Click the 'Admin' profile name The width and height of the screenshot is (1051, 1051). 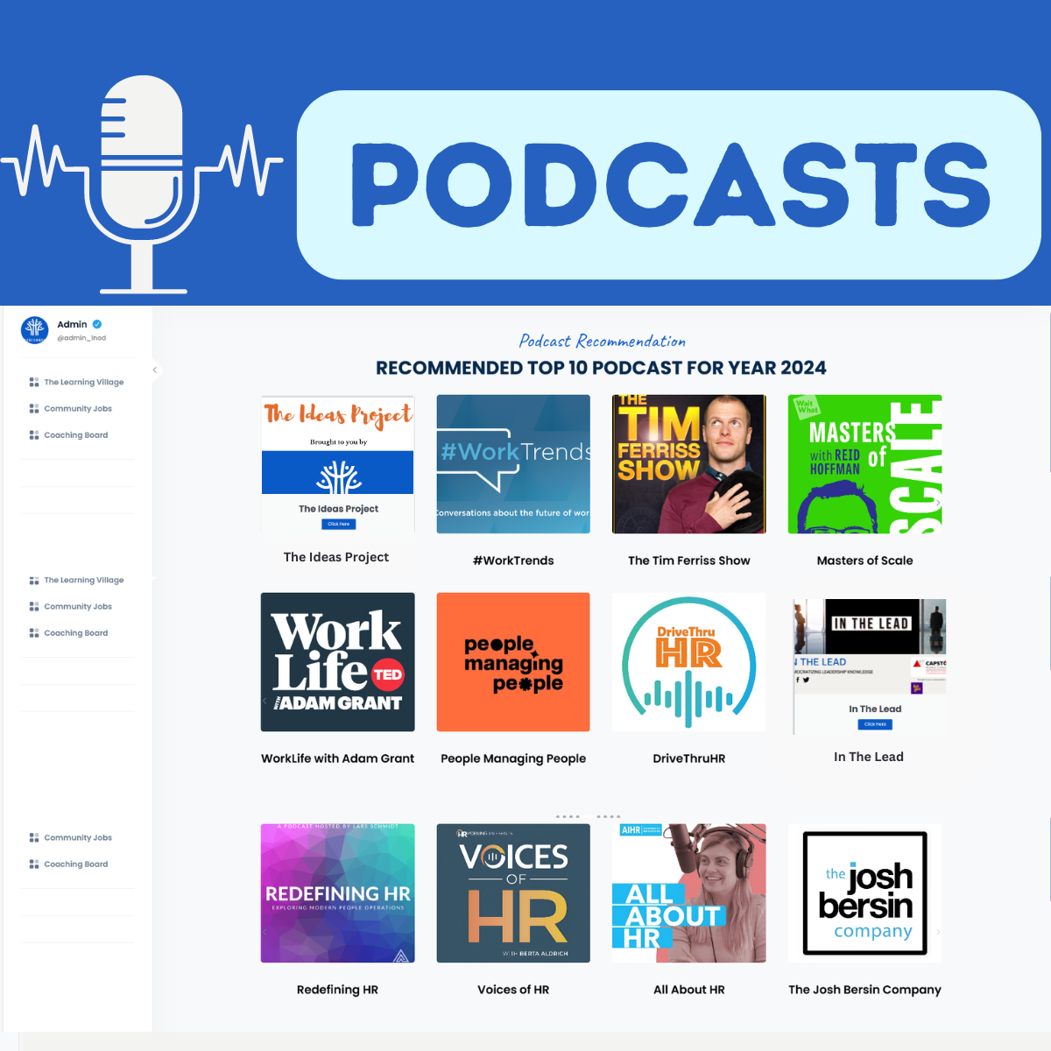click(x=72, y=324)
